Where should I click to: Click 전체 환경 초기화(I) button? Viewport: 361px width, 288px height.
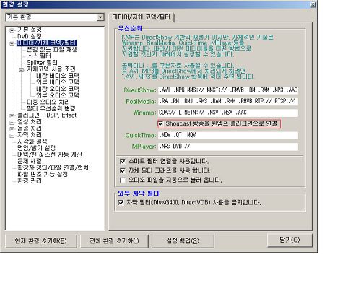(114, 241)
